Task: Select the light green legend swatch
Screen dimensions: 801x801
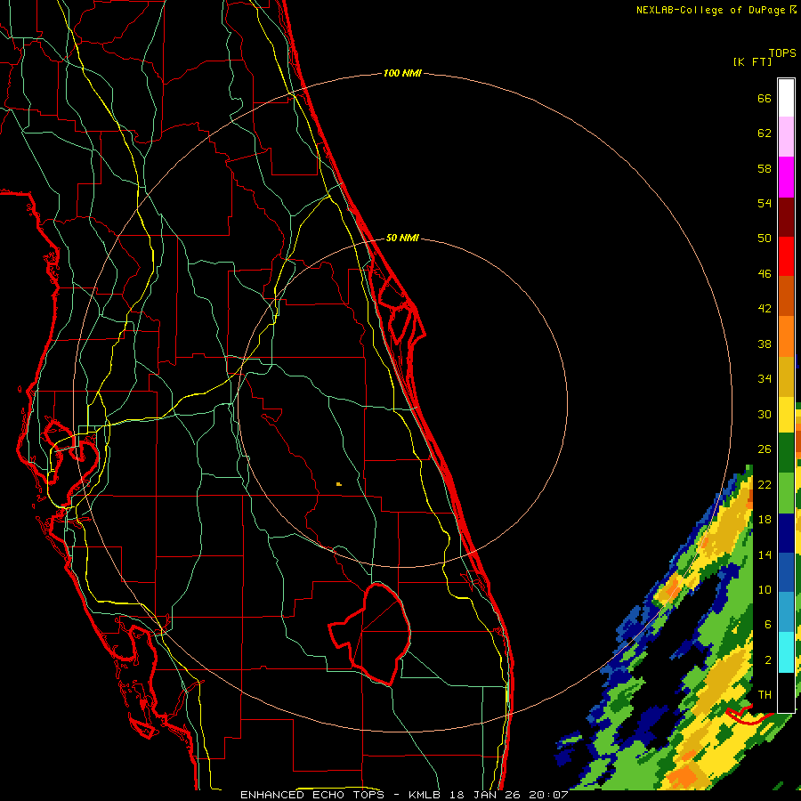Action: point(786,493)
